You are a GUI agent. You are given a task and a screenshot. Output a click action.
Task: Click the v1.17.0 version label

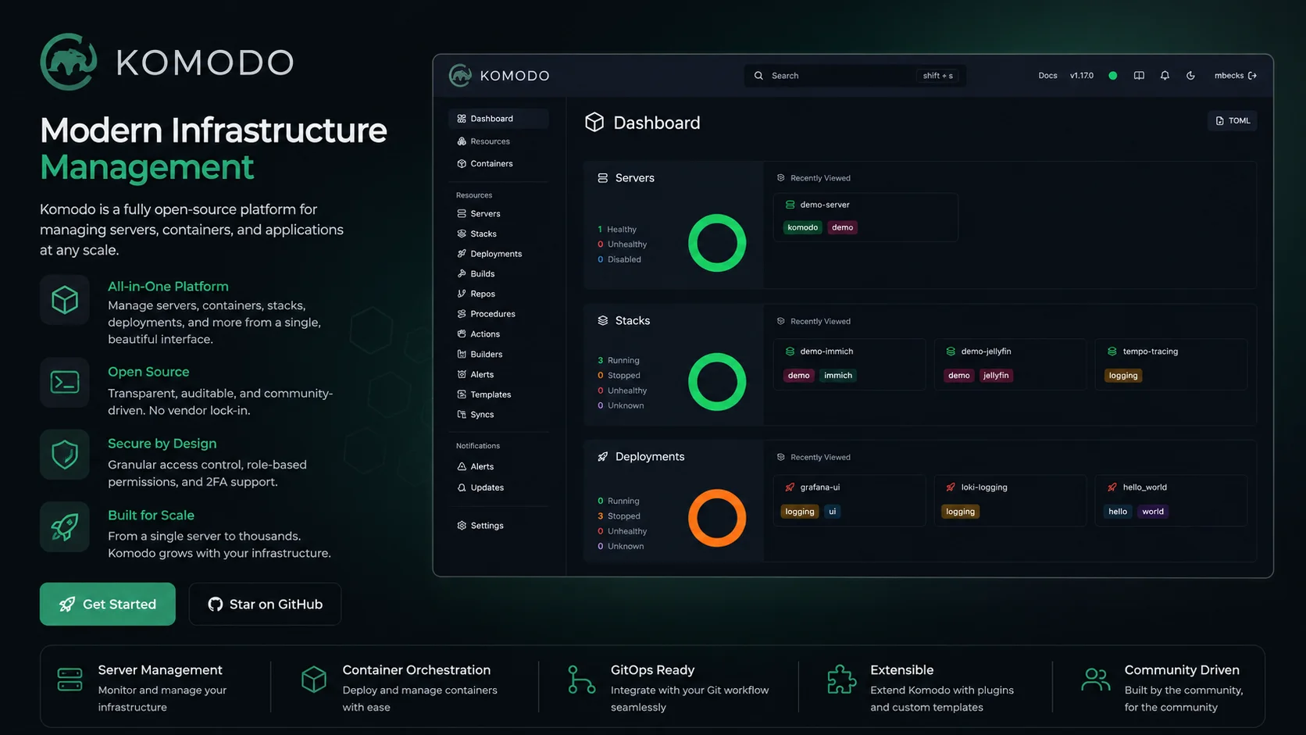(x=1082, y=76)
